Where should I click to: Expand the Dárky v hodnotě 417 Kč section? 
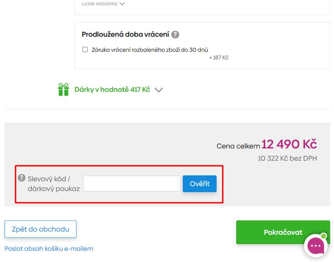click(x=159, y=90)
